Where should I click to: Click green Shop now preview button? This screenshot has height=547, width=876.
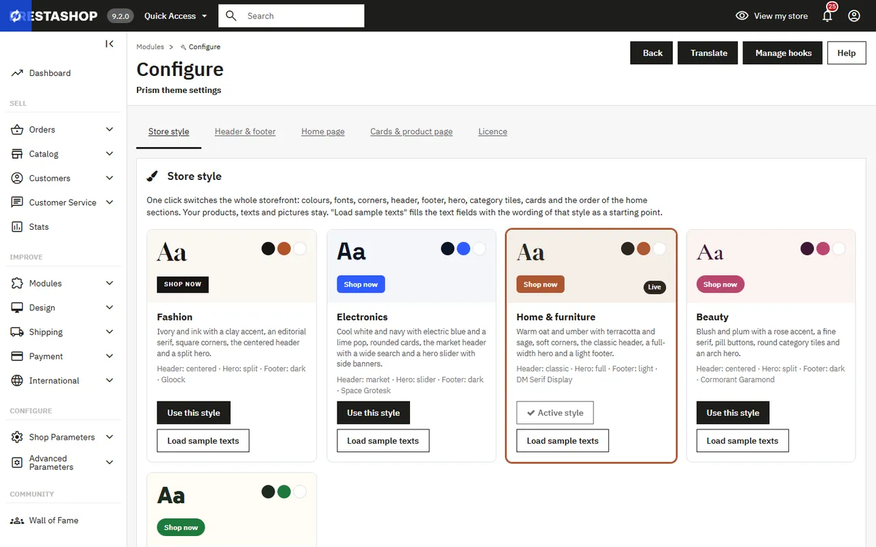pos(181,528)
